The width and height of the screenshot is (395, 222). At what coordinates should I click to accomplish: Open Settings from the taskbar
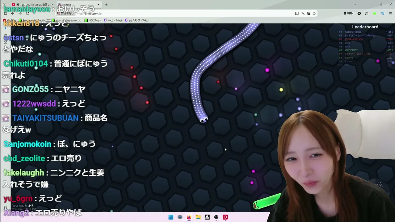180,217
